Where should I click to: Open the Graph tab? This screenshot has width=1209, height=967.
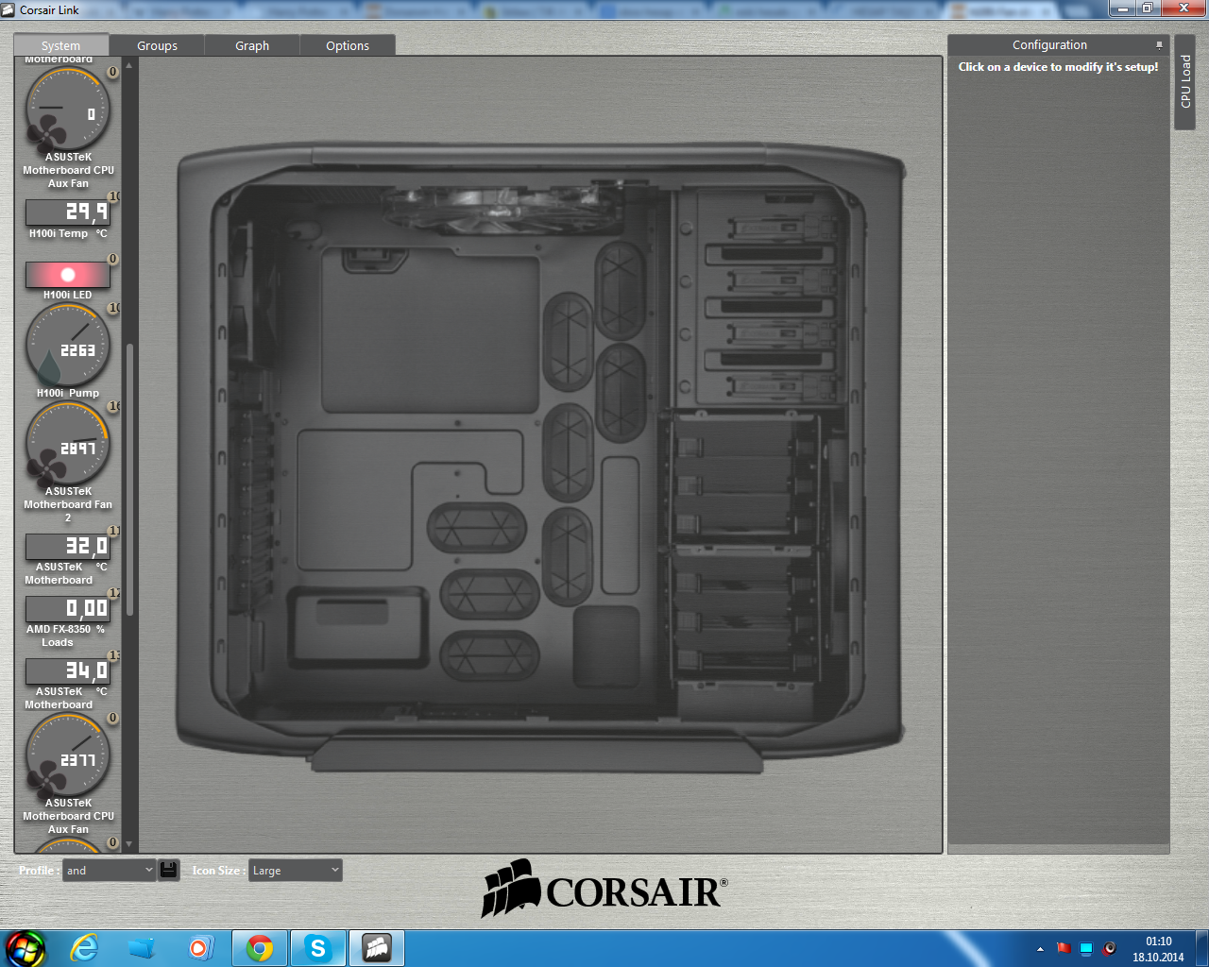[252, 45]
